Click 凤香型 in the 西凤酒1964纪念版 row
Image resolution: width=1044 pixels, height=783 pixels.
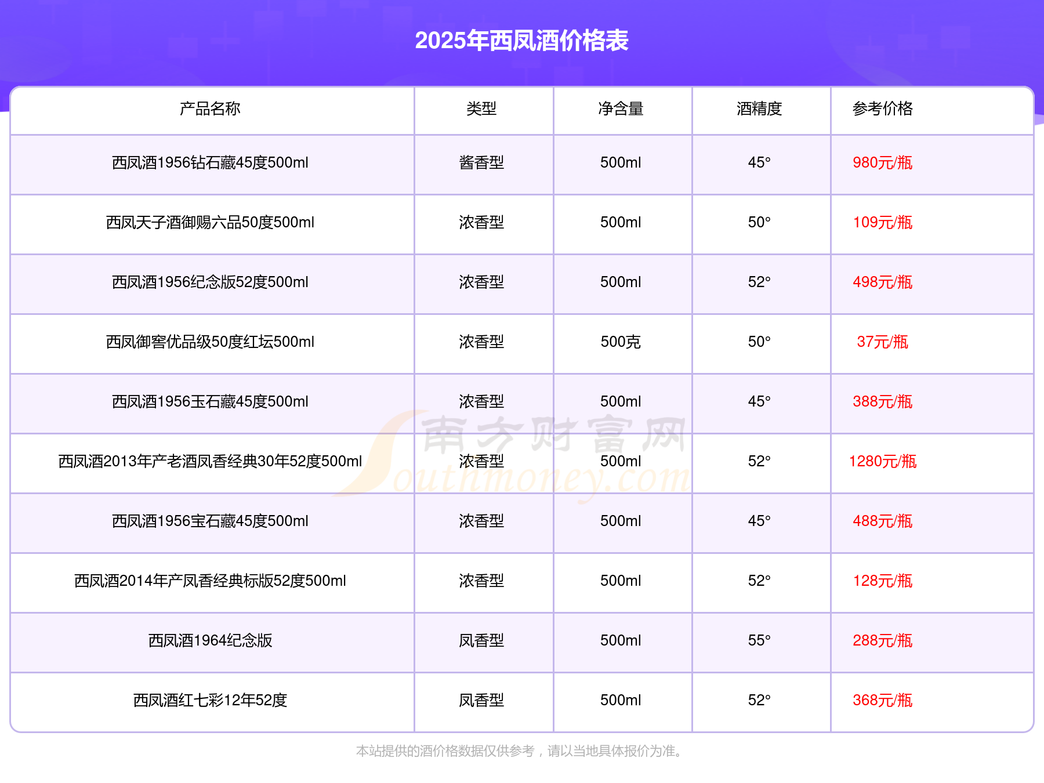pos(481,640)
